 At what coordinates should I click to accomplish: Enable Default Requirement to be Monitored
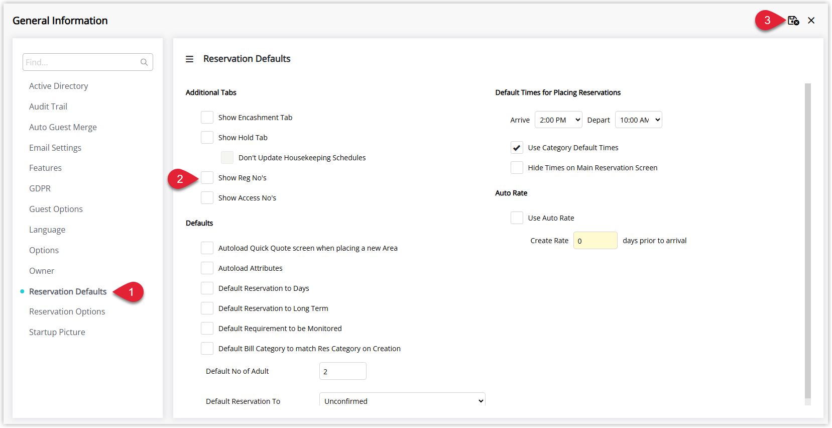click(x=207, y=329)
